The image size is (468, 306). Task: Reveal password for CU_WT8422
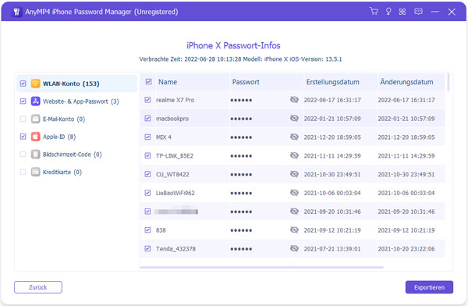[x=294, y=174]
